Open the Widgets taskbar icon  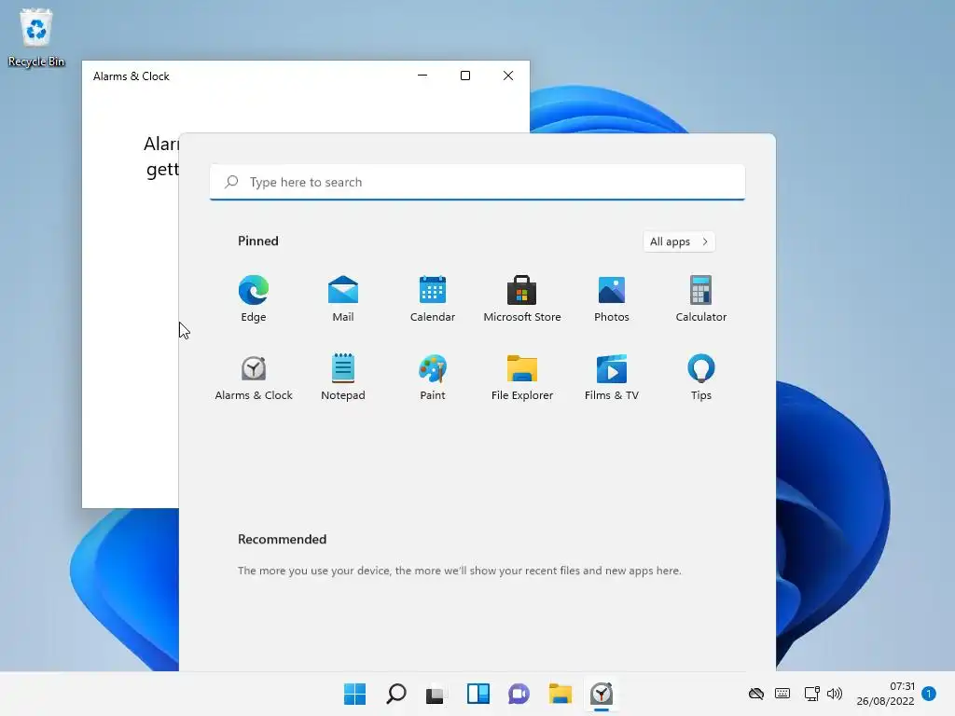coord(478,694)
